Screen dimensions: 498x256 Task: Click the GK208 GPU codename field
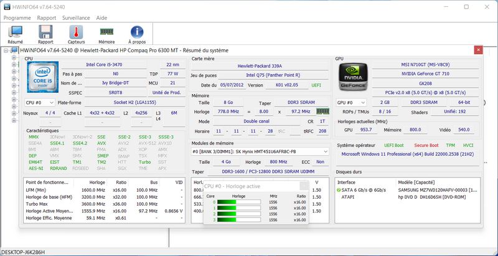coord(425,83)
